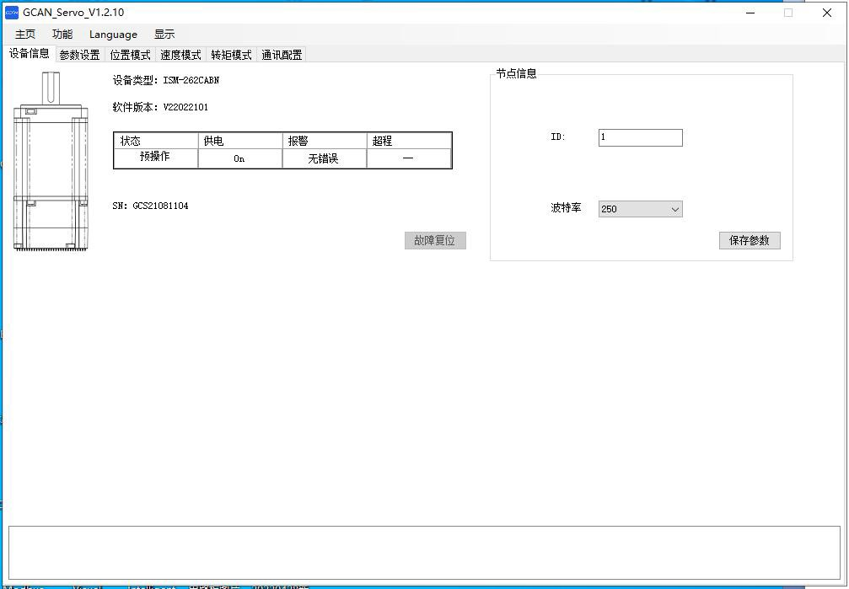The image size is (849, 589).
Task: Minimize the GCAN_Servo window
Action: coord(750,13)
